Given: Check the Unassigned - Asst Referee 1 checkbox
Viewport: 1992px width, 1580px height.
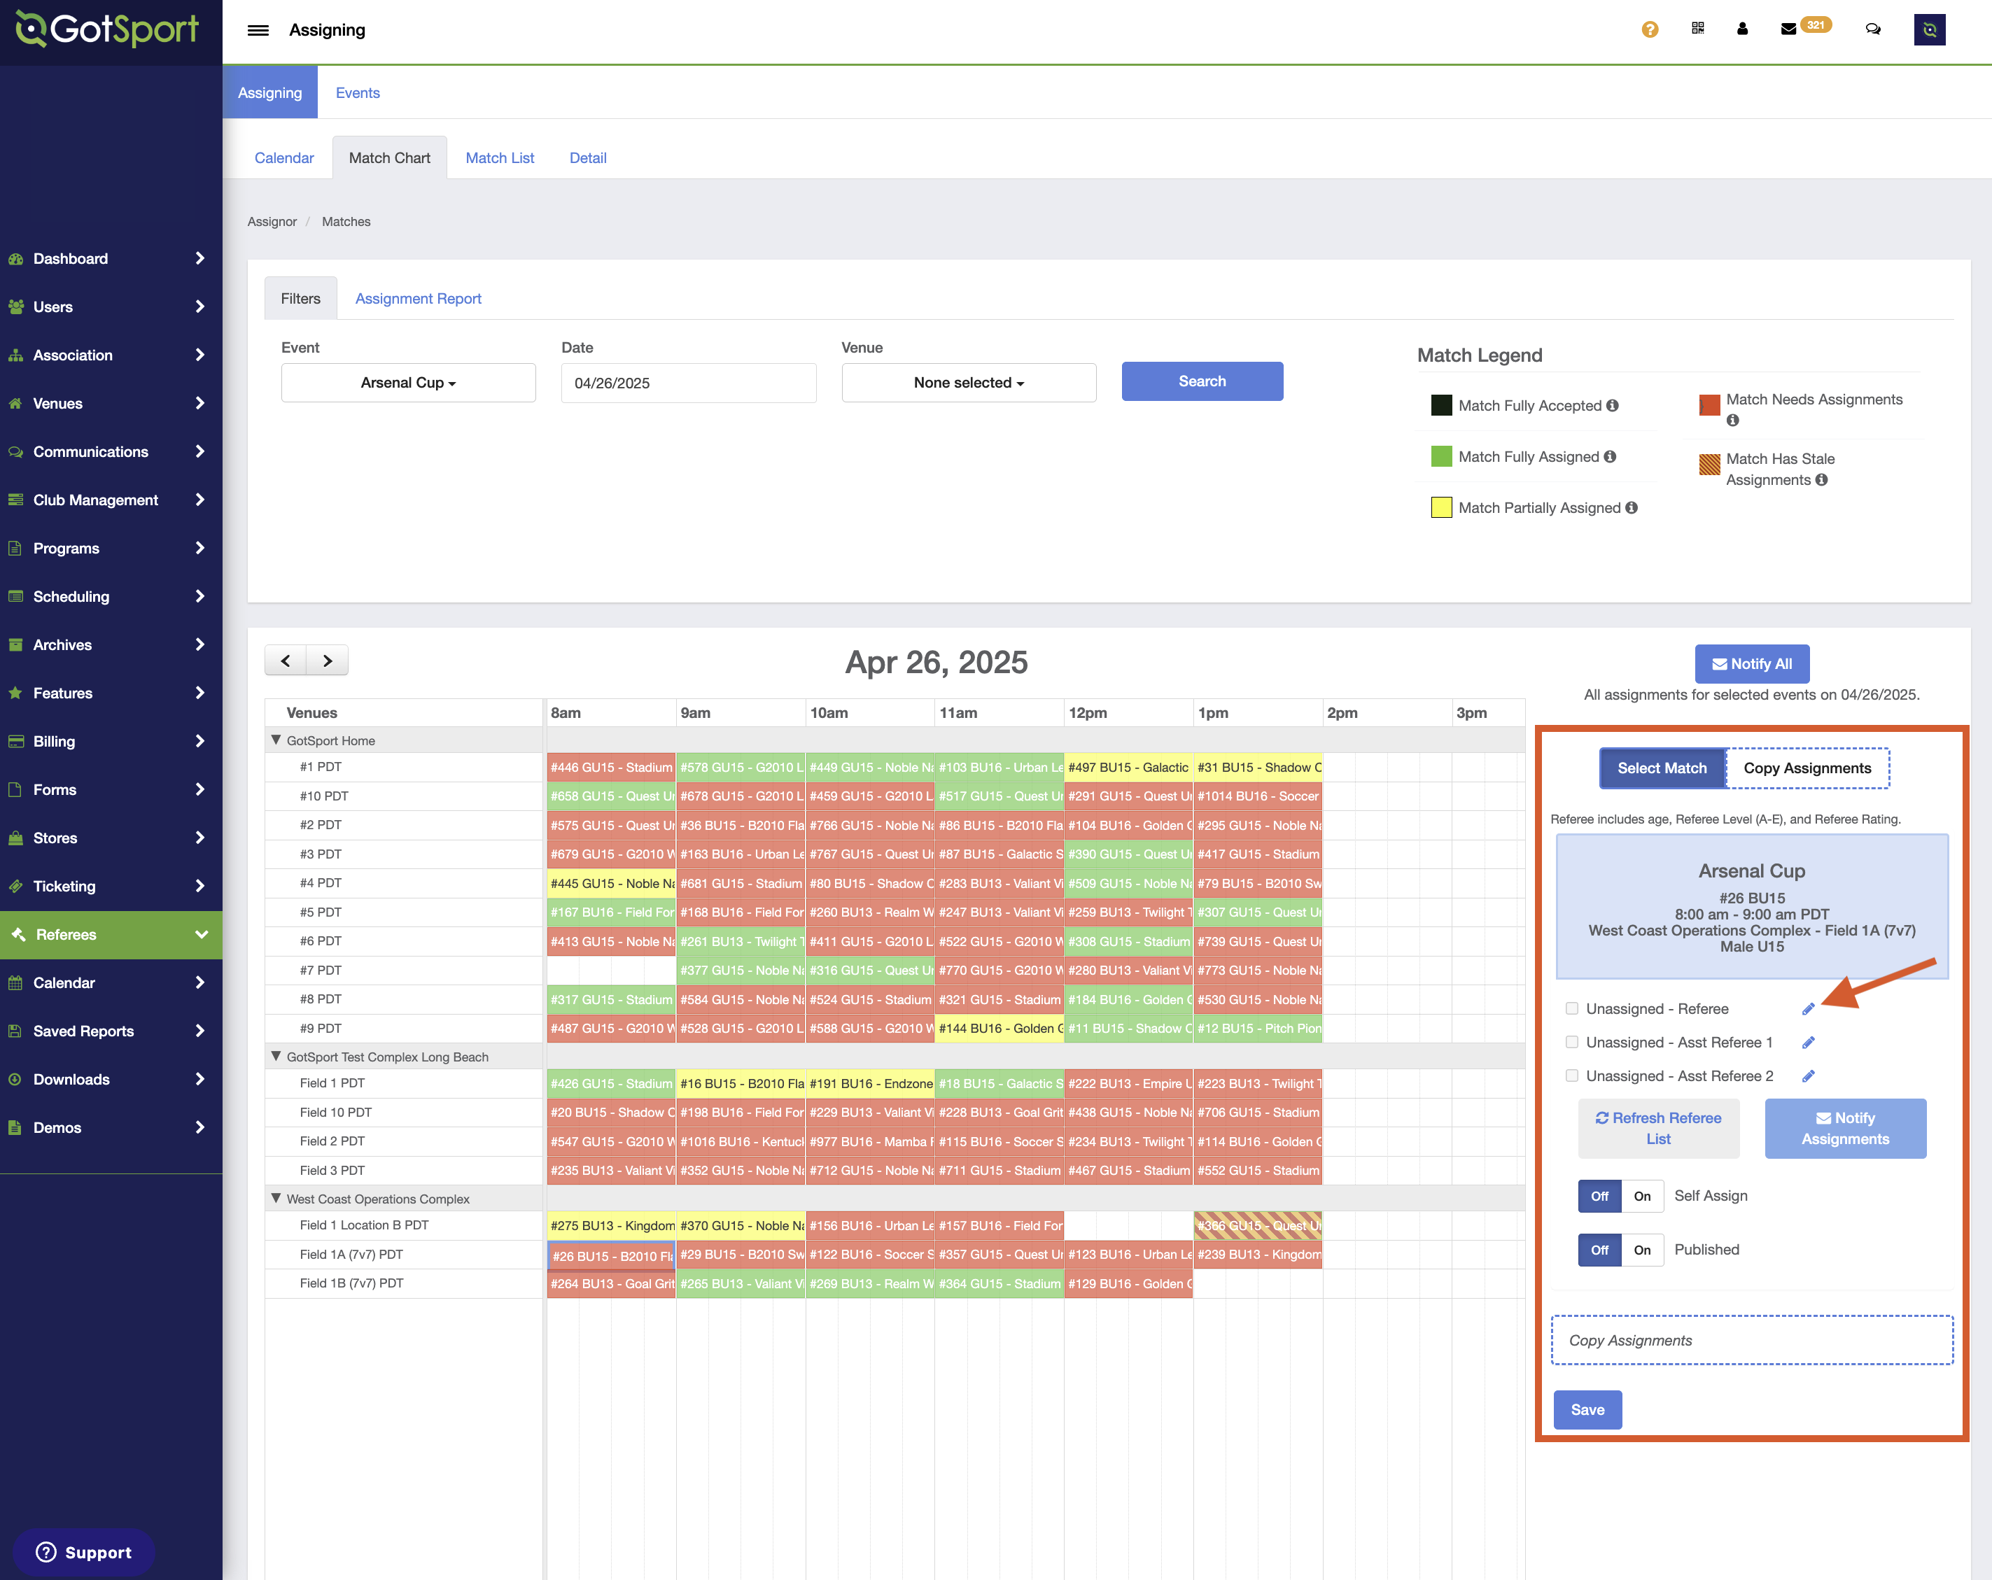Looking at the screenshot, I should (1571, 1042).
